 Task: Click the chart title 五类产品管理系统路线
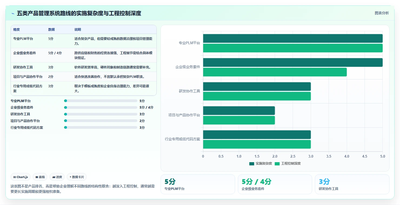point(79,13)
